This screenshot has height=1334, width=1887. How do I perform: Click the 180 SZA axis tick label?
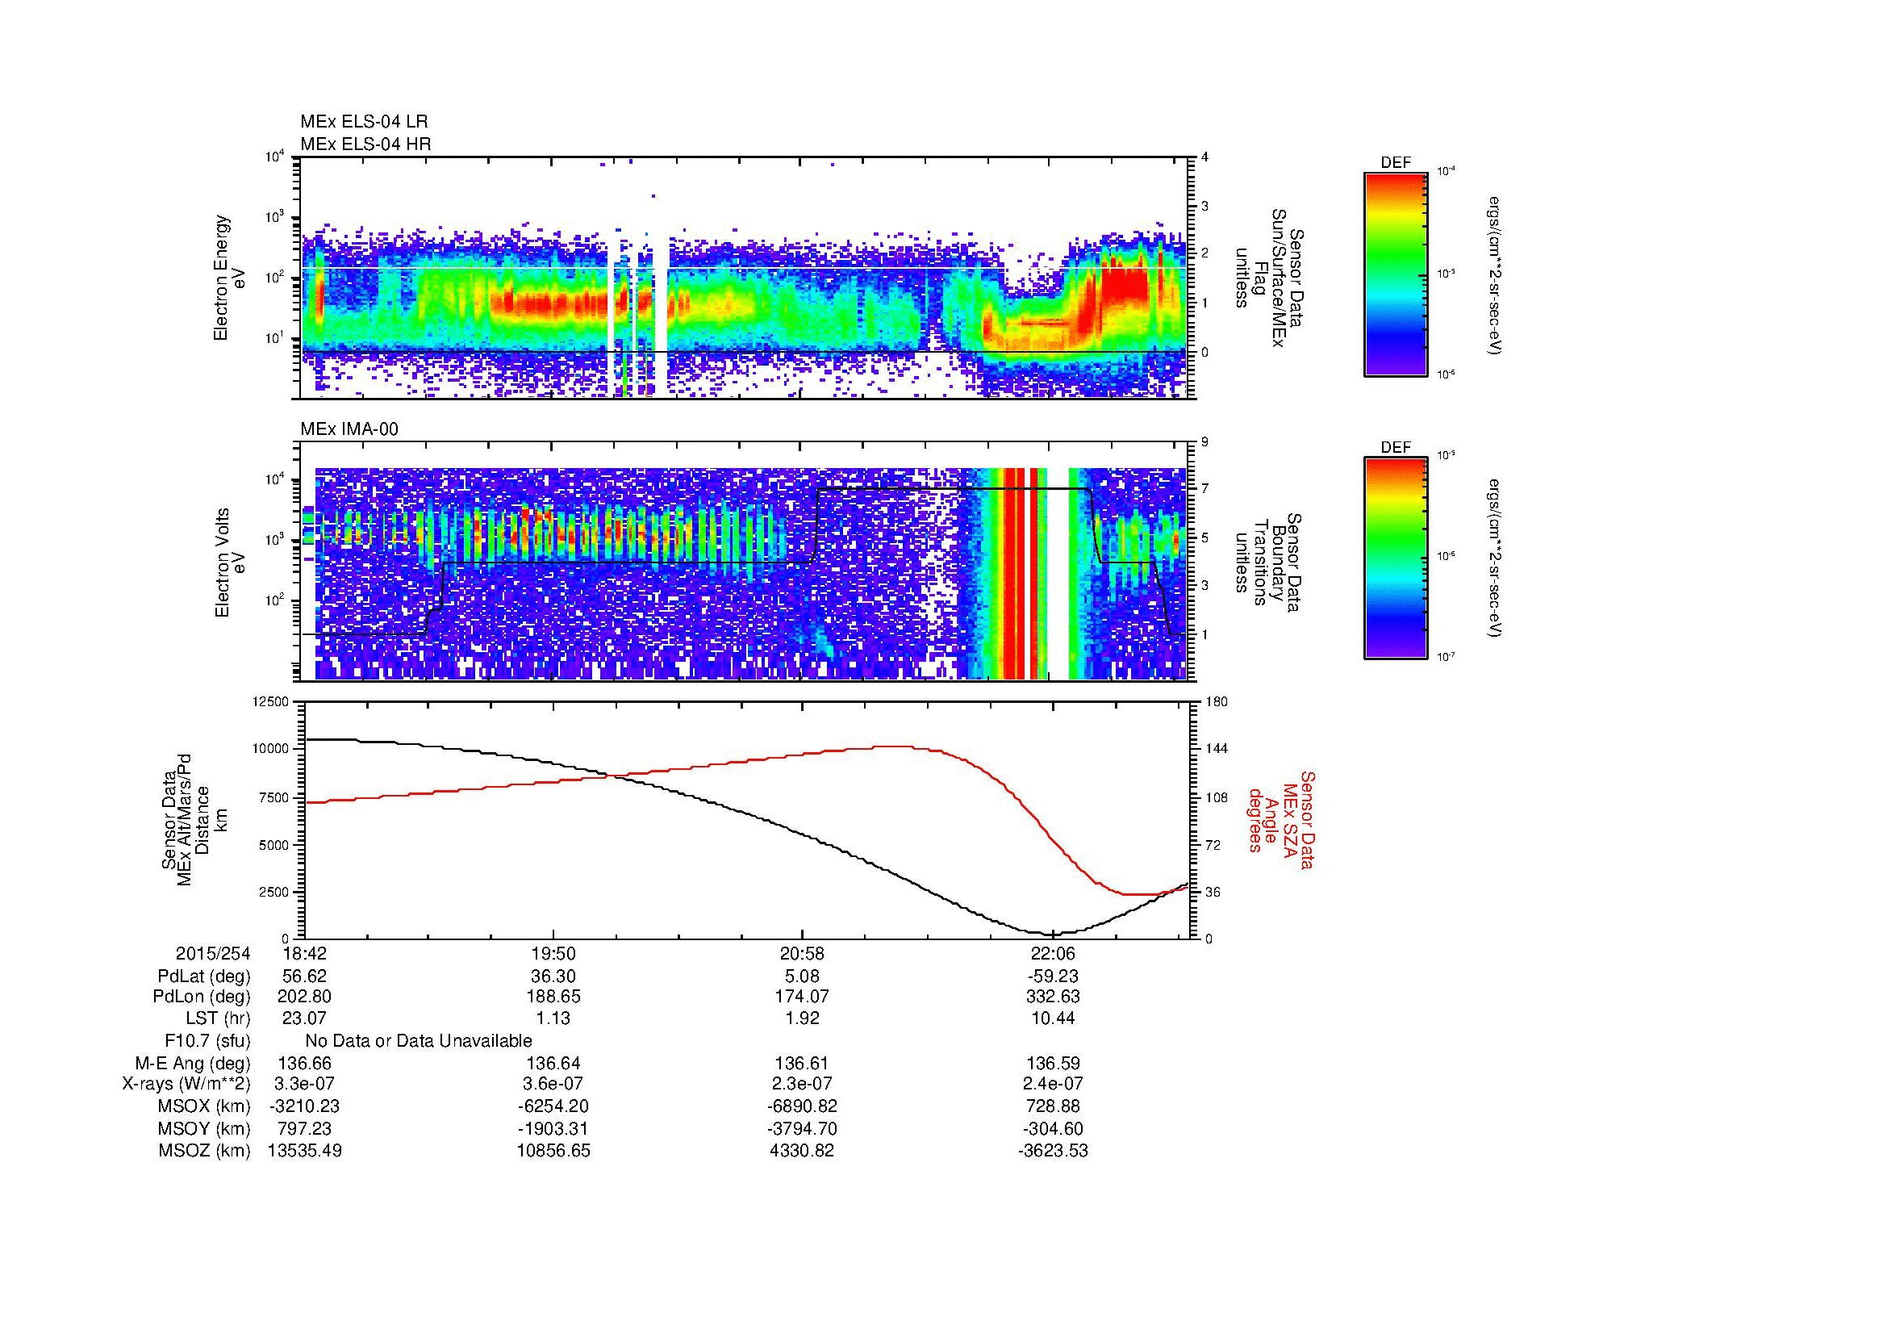click(1217, 702)
